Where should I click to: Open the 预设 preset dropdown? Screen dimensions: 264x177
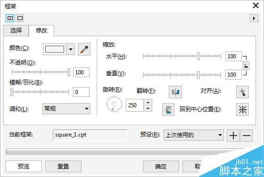point(194,135)
